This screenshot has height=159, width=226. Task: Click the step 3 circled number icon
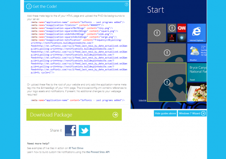tap(29, 6)
